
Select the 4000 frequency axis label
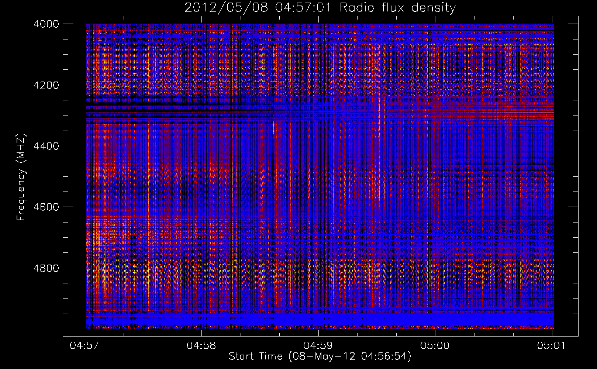46,24
